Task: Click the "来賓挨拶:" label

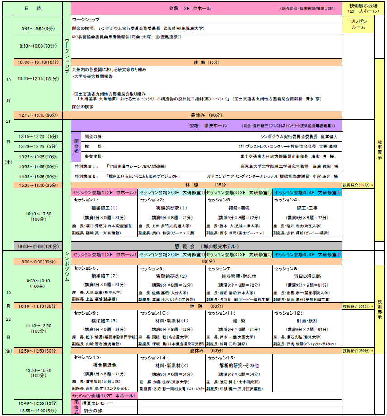Action: tap(94, 157)
